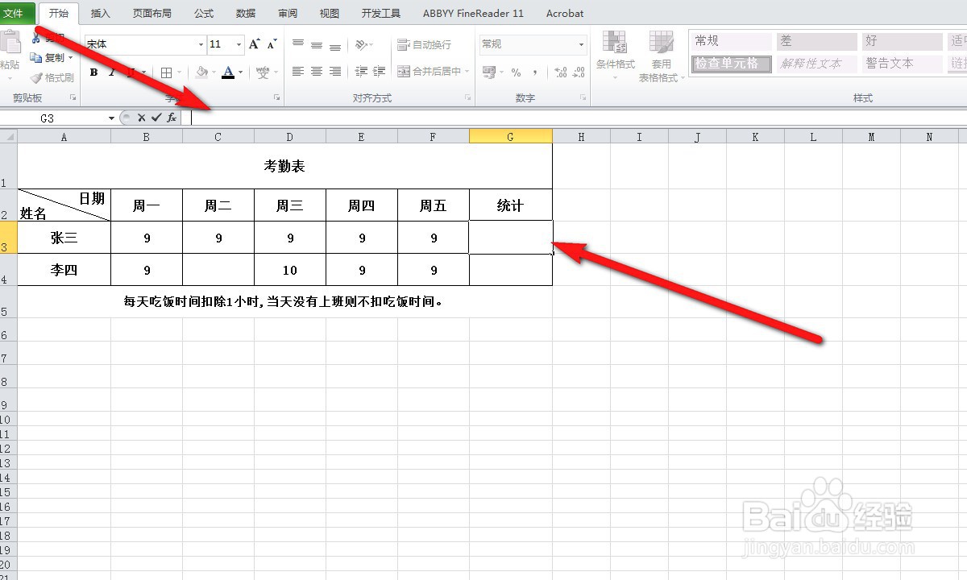Open the Insert Function (fx) dialog
The height and width of the screenshot is (580, 967).
171,117
